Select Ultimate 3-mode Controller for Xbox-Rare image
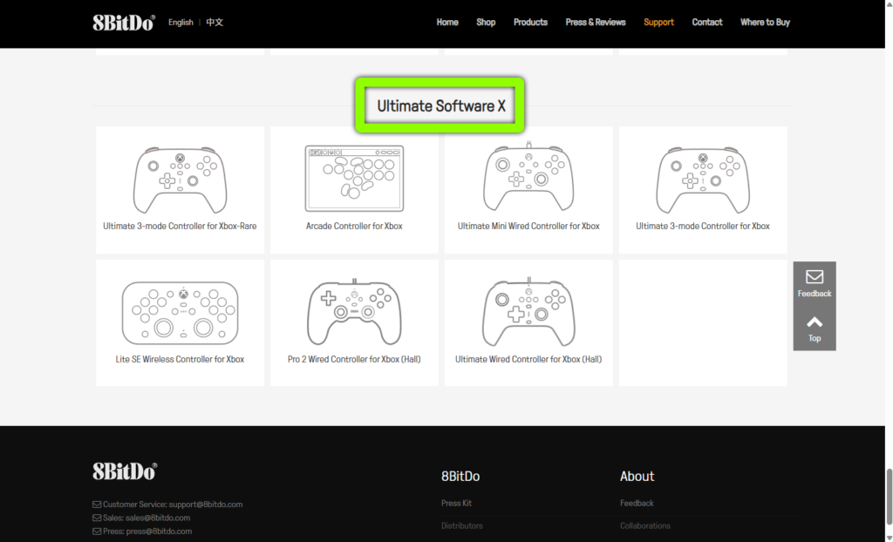This screenshot has height=542, width=893. click(x=180, y=179)
